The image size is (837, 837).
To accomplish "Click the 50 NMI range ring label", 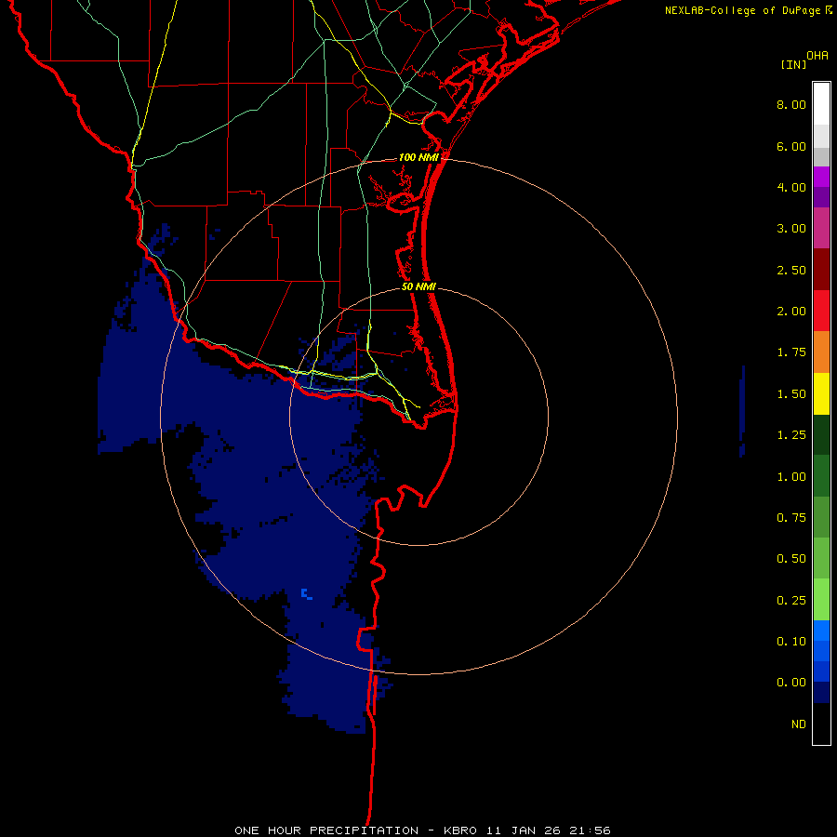I will point(418,286).
